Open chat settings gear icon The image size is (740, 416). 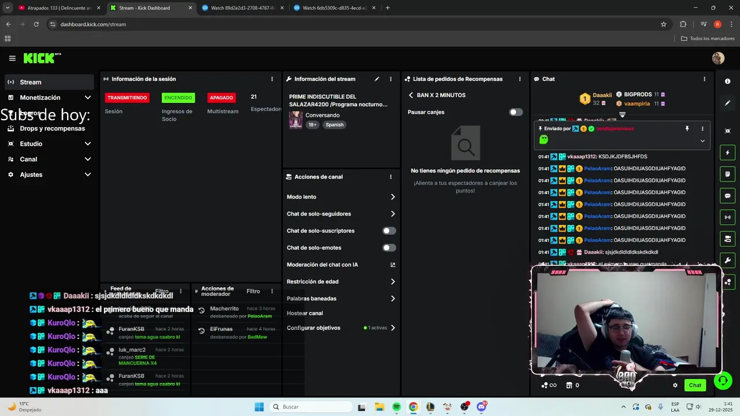675,385
